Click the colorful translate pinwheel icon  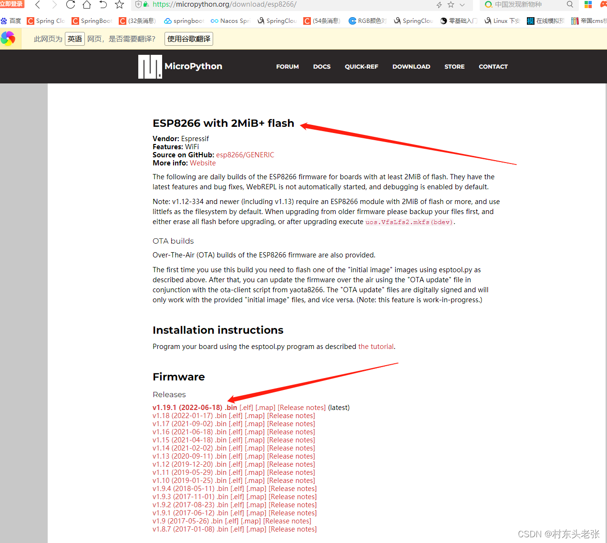coord(8,38)
